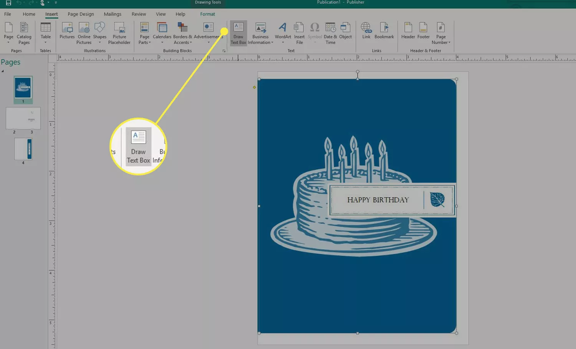
Task: Click the Undo arrow icon
Action: point(19,3)
